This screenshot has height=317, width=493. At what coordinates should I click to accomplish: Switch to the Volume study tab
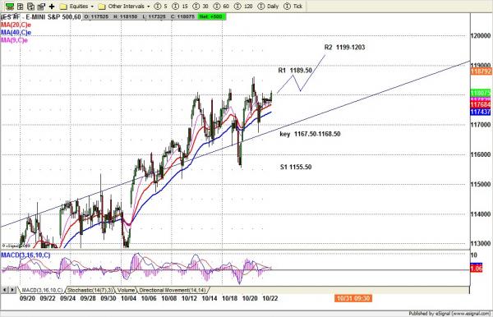tap(126, 290)
